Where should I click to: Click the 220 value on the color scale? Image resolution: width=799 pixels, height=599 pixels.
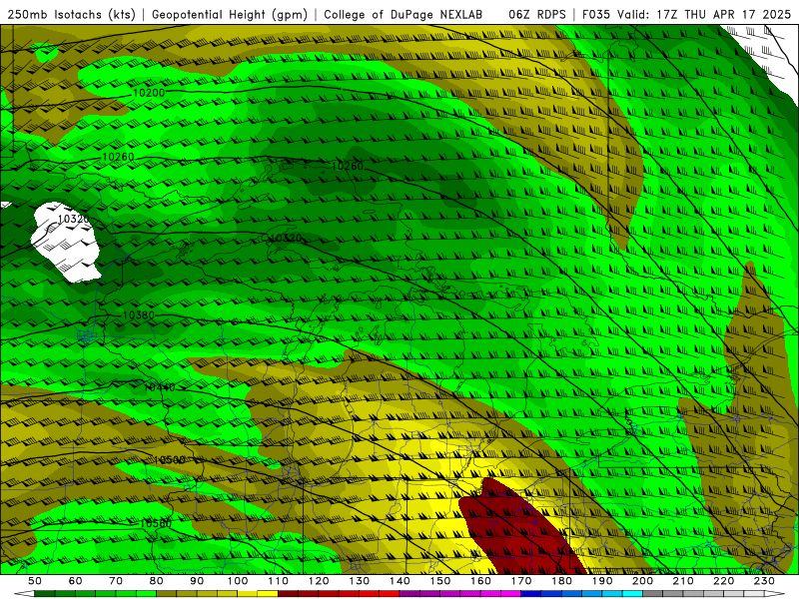tap(723, 581)
